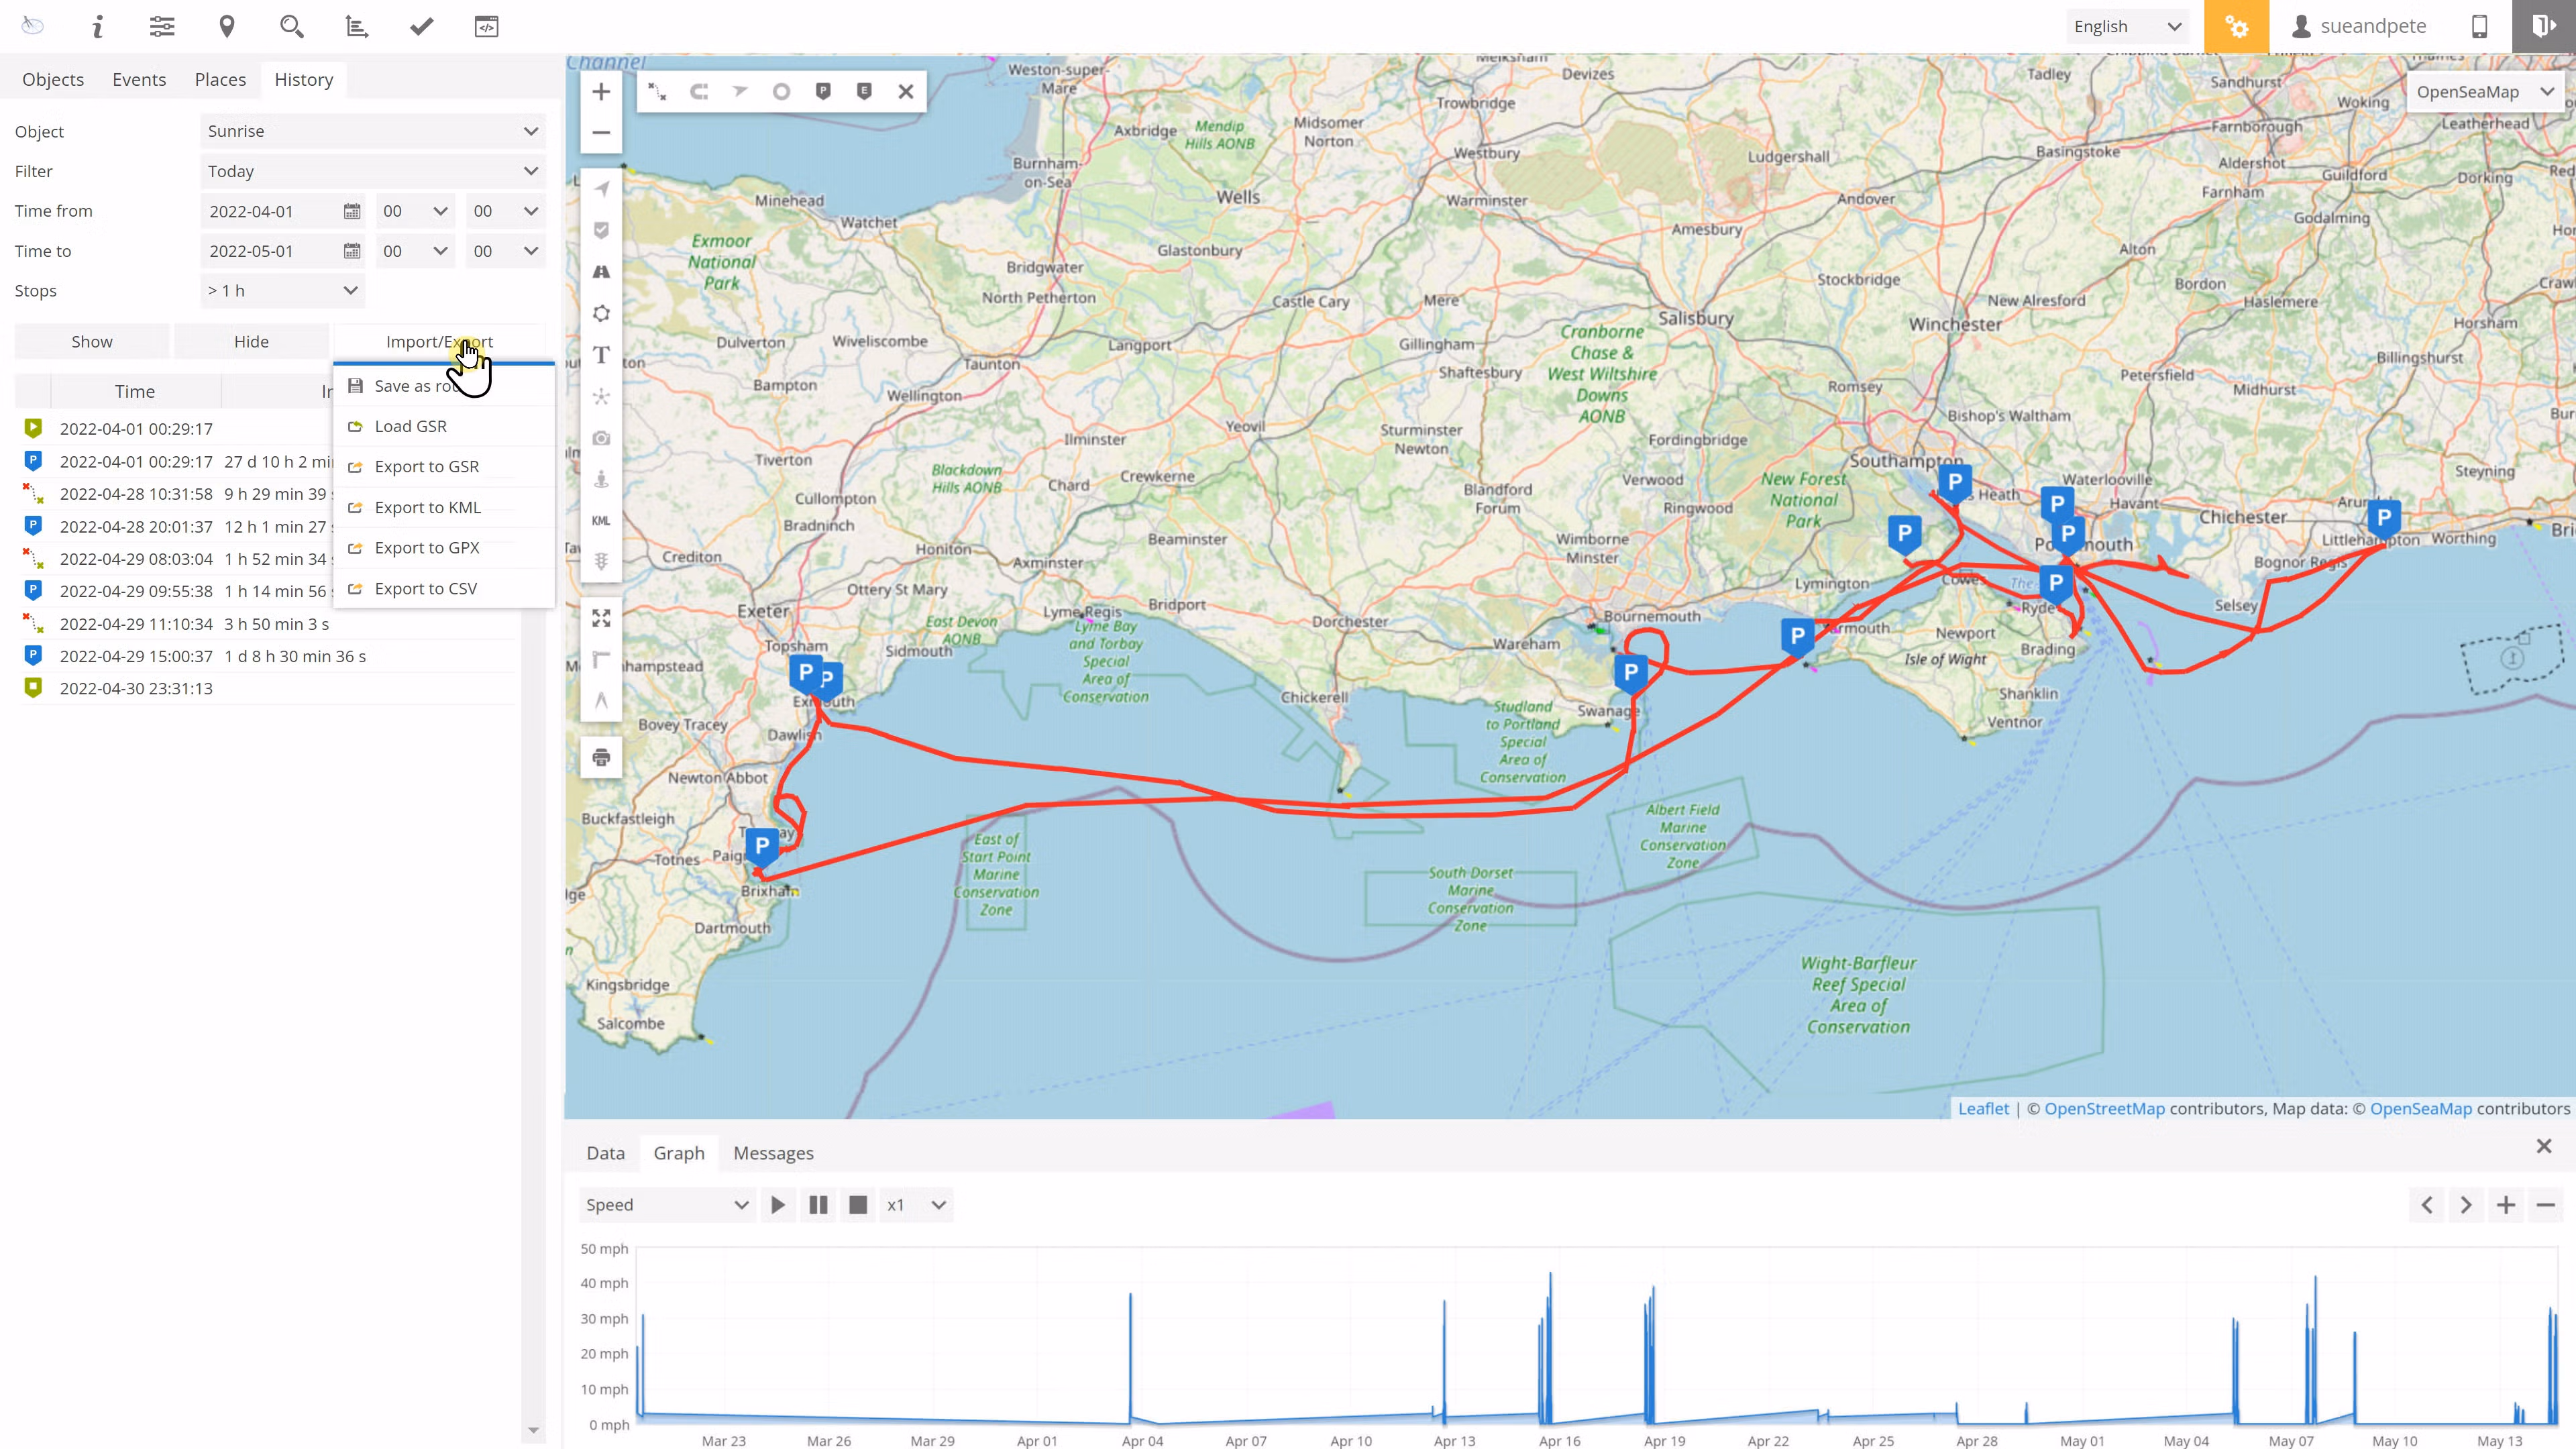Screen dimensions: 2576x1449
Task: Toggle the route snap magnet icon
Action: click(x=699, y=91)
